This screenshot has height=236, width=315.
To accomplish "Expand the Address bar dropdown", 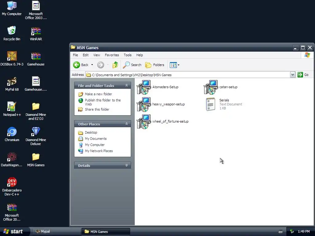I will [x=293, y=75].
